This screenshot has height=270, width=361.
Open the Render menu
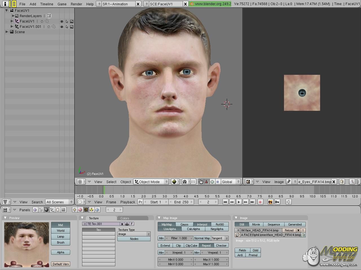click(76, 4)
